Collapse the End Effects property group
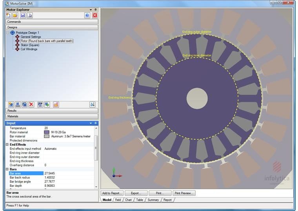298x211 pixels. [x=7, y=145]
